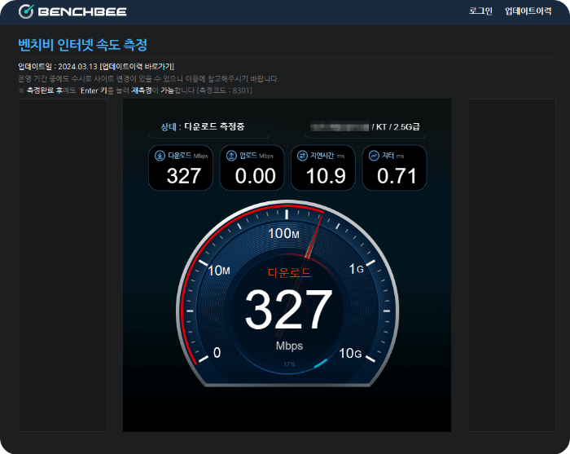The height and width of the screenshot is (454, 570).
Task: Click the 17% progress indicator in gauge
Action: point(289,364)
